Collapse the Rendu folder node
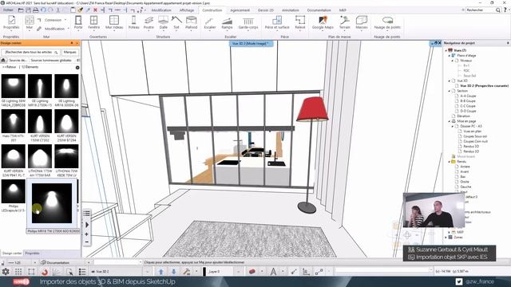 pos(450,161)
